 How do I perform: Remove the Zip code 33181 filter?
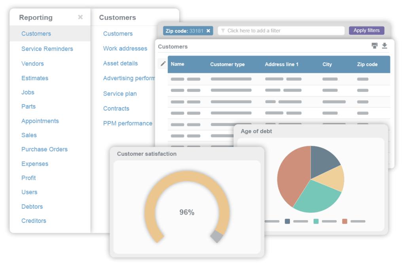point(209,30)
